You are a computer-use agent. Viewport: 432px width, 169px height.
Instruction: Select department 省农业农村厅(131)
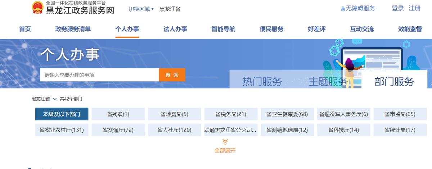(x=62, y=130)
